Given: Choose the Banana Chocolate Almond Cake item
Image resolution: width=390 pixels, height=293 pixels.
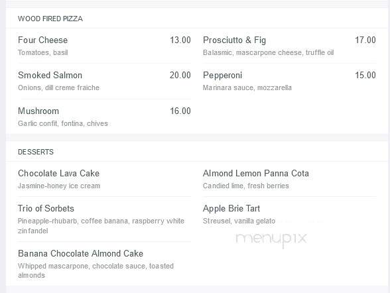Looking at the screenshot, I should coord(80,254).
